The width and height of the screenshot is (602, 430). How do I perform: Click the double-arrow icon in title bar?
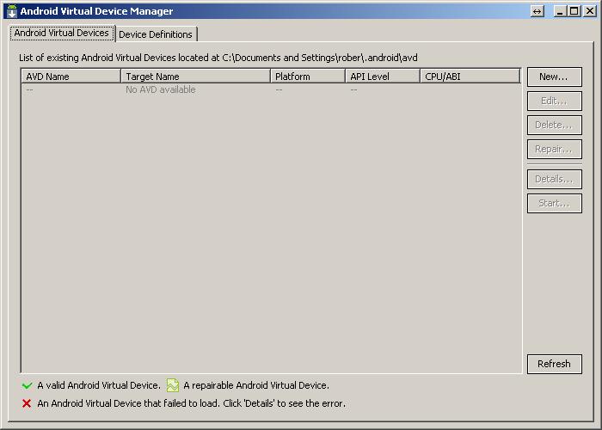click(537, 11)
